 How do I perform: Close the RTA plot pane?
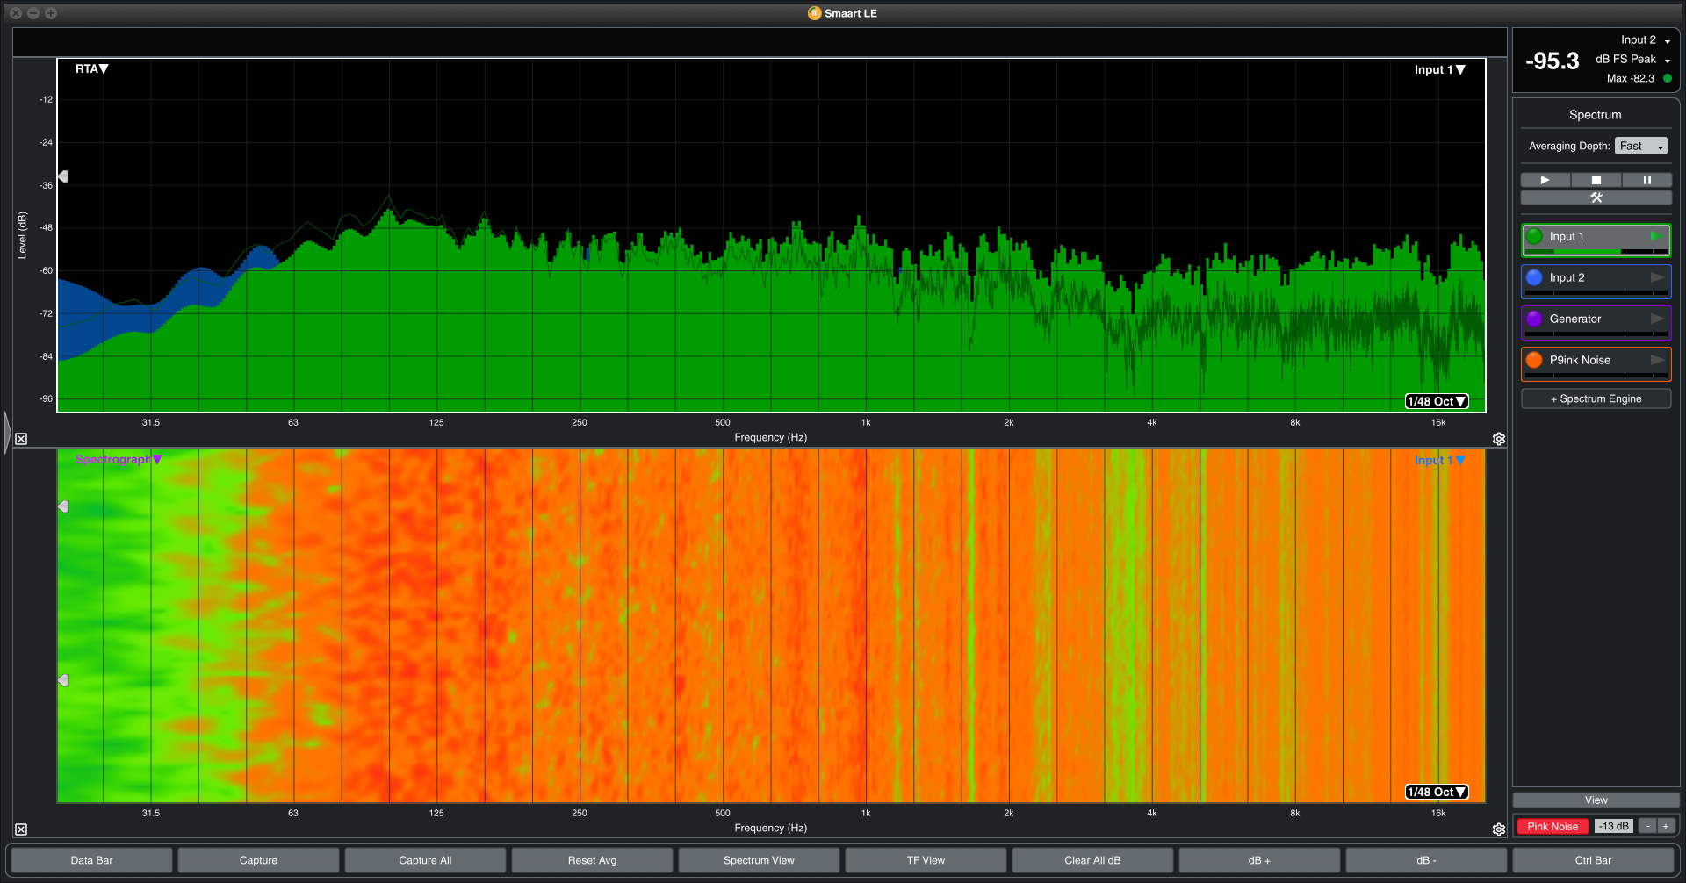point(21,439)
